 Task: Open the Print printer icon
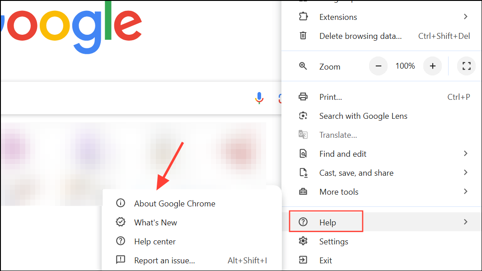pos(303,97)
